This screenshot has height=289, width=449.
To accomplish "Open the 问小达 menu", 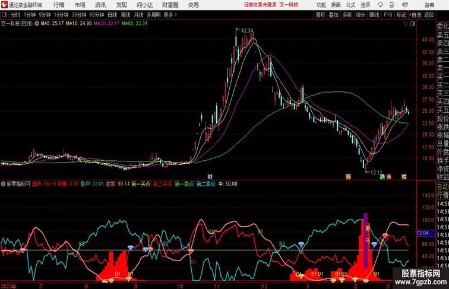I will point(144,5).
